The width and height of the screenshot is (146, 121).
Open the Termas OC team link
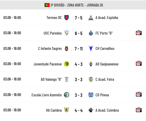tap(54, 18)
